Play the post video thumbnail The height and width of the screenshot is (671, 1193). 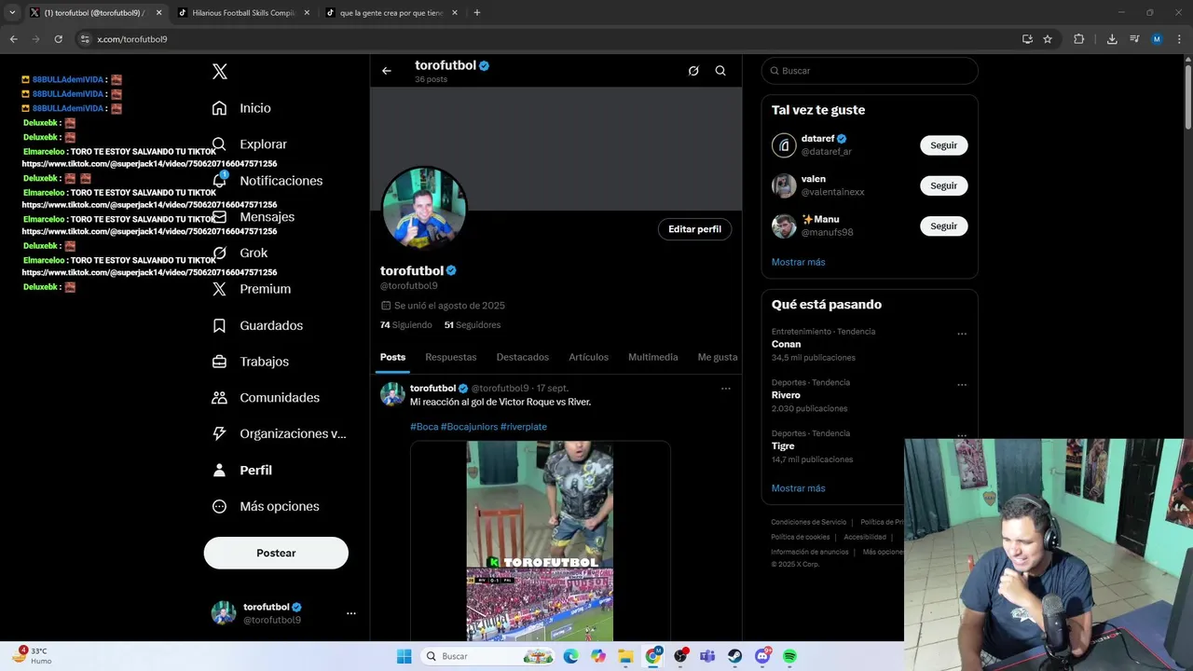click(540, 541)
